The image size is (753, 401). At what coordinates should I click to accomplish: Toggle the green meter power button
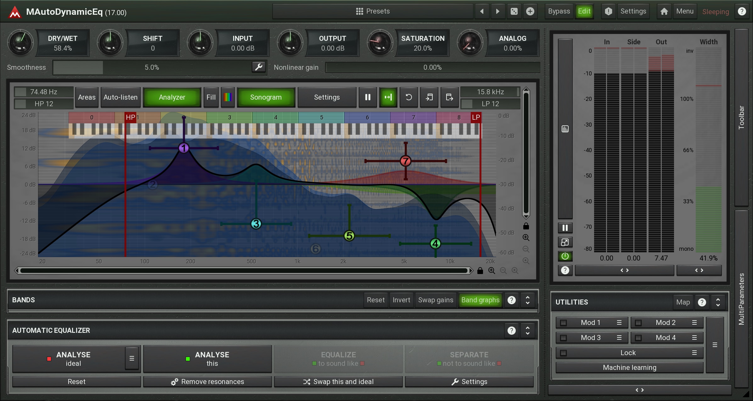tap(565, 256)
